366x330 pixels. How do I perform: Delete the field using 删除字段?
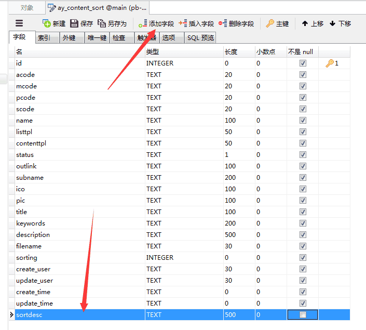tap(223, 23)
